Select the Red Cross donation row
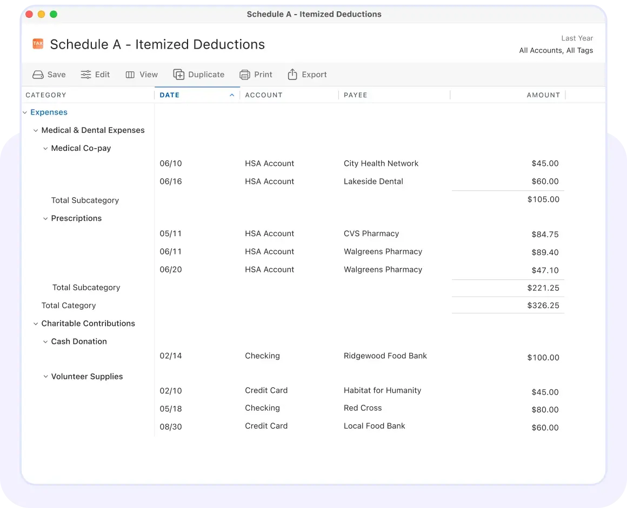Screen dimensions: 627x508 coord(363,408)
